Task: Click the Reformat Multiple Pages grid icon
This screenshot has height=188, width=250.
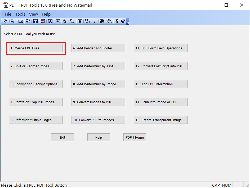Action: click(x=35, y=21)
